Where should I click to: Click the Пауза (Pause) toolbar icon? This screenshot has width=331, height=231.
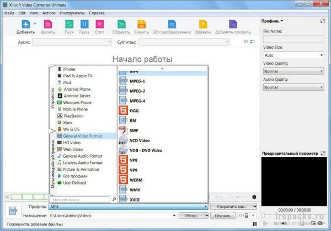click(x=84, y=24)
